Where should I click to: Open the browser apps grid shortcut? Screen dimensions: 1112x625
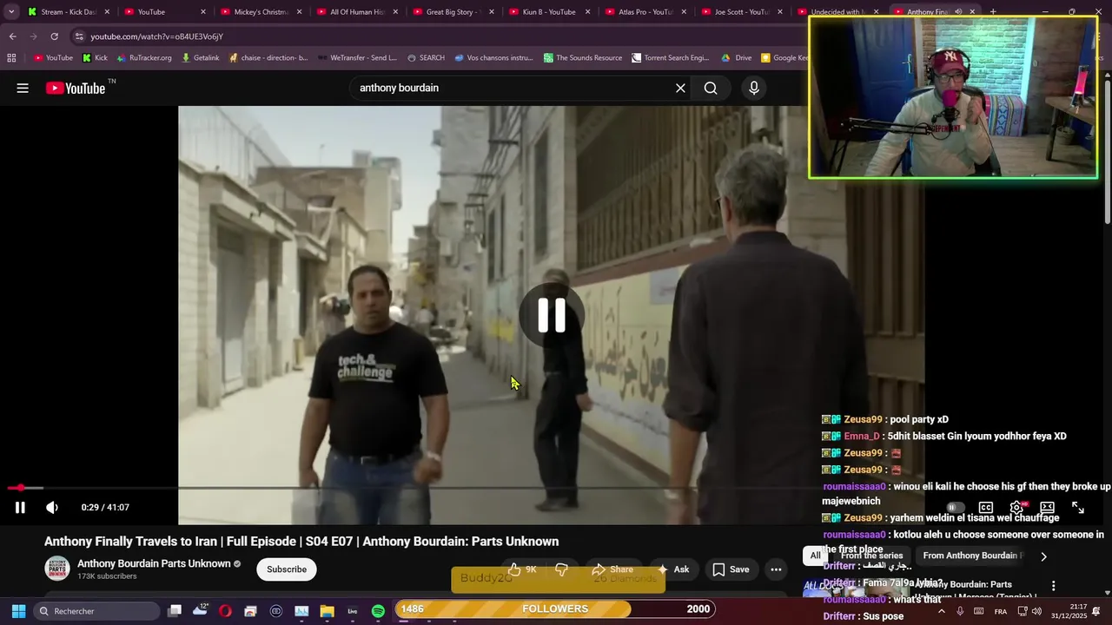[x=11, y=58]
